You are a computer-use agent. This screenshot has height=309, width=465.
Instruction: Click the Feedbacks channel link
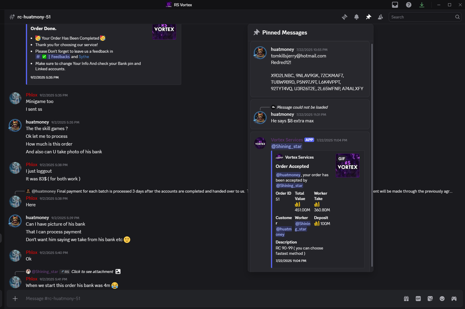pos(53,57)
